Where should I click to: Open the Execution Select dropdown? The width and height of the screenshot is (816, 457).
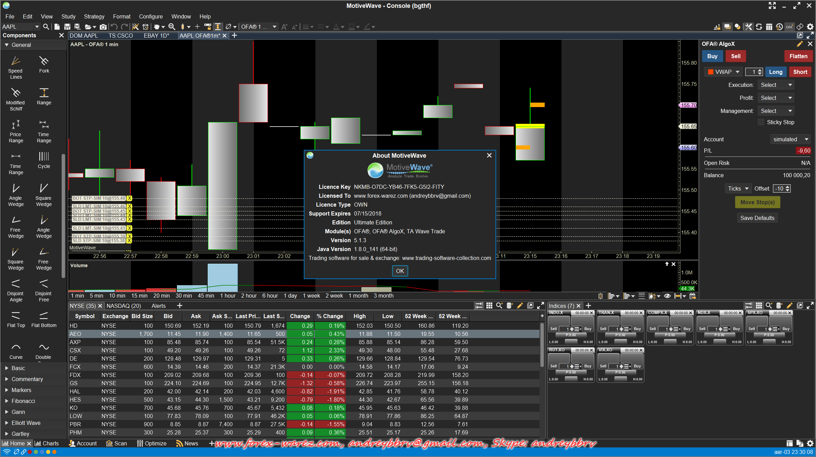click(776, 85)
